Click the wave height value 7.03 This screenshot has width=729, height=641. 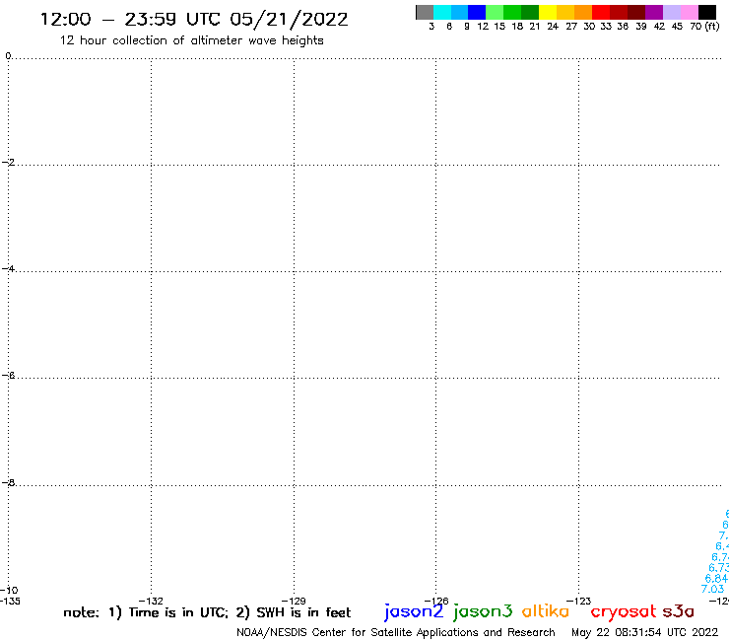pyautogui.click(x=712, y=589)
